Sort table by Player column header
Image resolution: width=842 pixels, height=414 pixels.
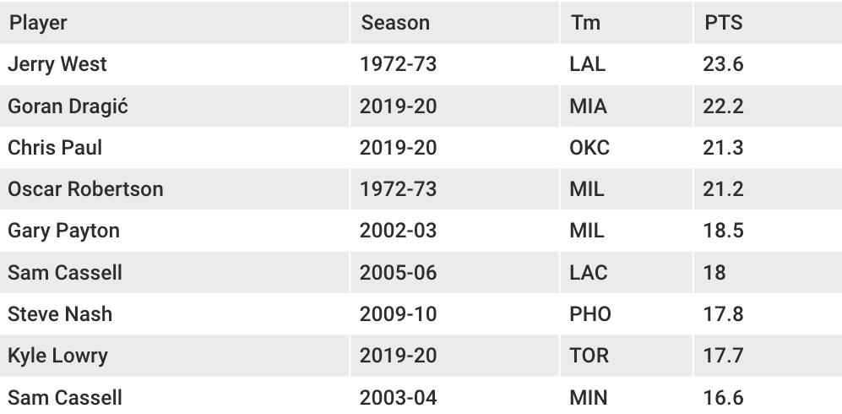[x=38, y=23]
